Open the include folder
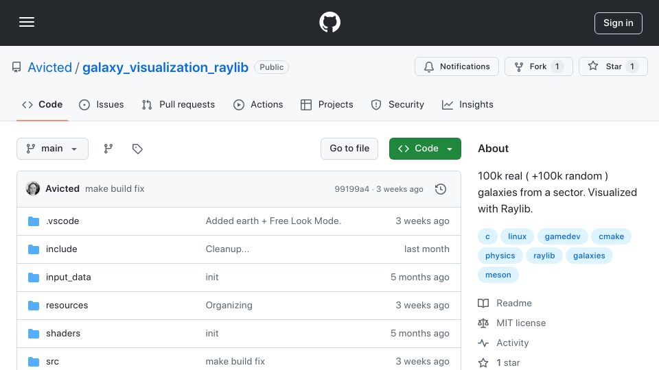 pyautogui.click(x=61, y=249)
